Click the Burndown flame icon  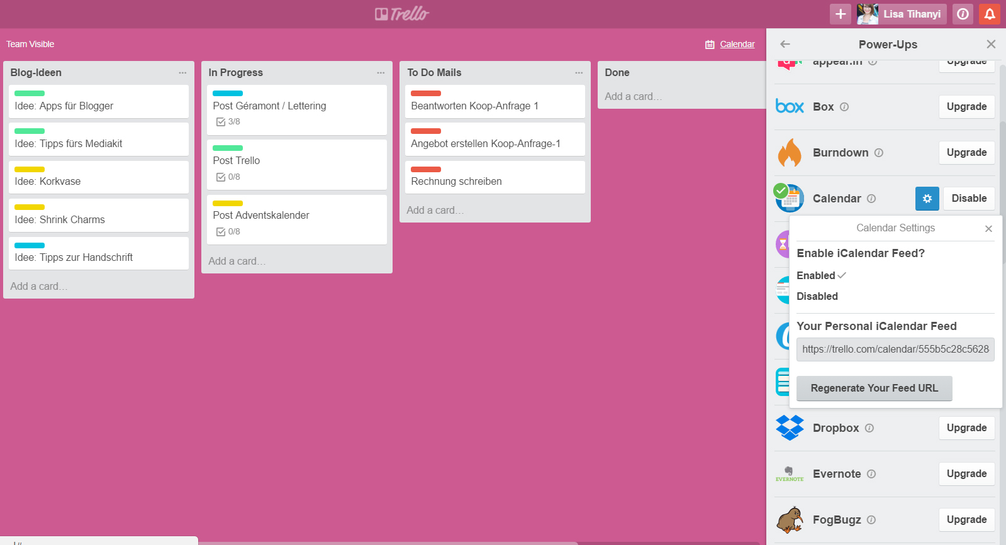790,153
